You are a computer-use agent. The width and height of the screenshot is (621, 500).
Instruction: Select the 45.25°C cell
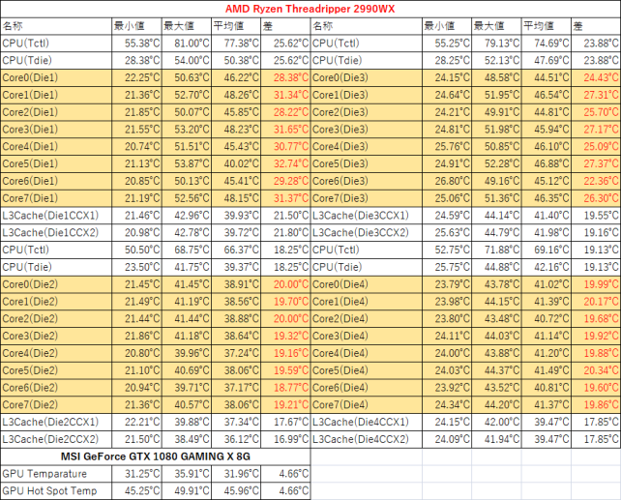coord(137,491)
